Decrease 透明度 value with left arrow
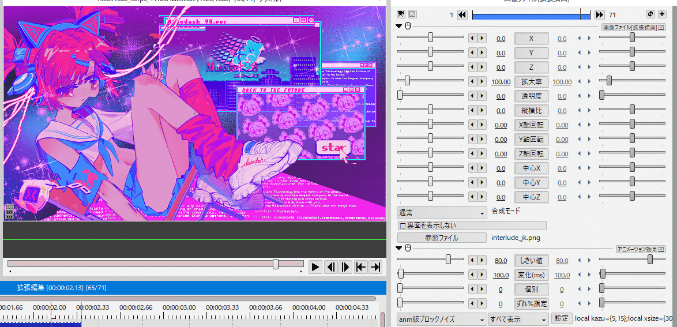The height and width of the screenshot is (327, 677). (x=472, y=96)
